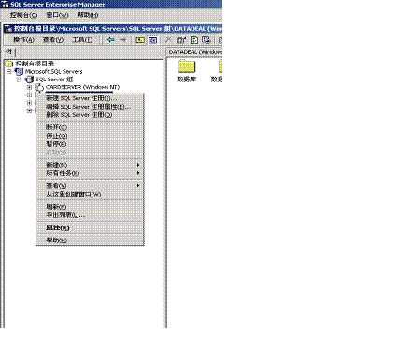Open the 数据库 folder in right pane

187,71
